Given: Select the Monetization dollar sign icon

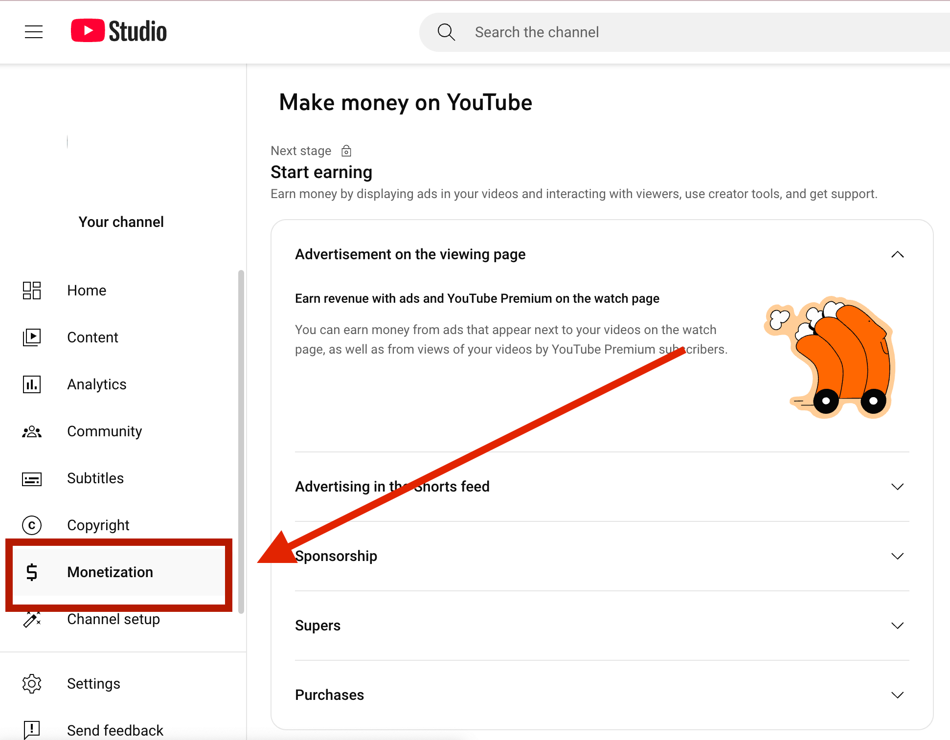Looking at the screenshot, I should tap(31, 572).
